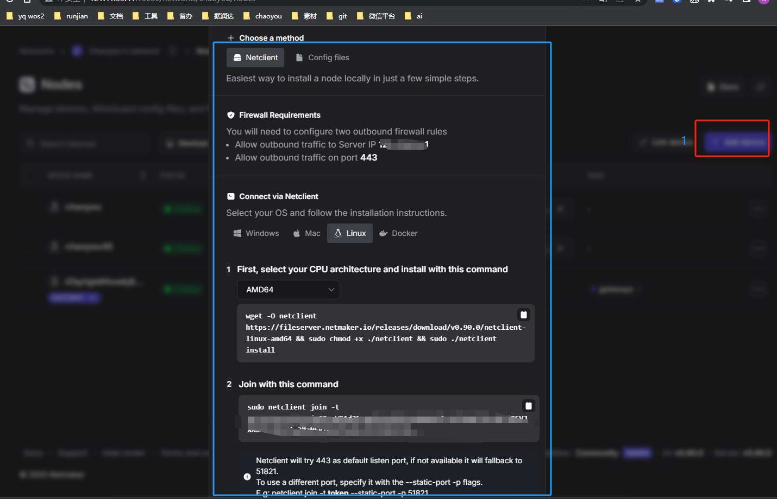777x499 pixels.
Task: Open the 文档 bookmark folder
Action: (x=110, y=16)
